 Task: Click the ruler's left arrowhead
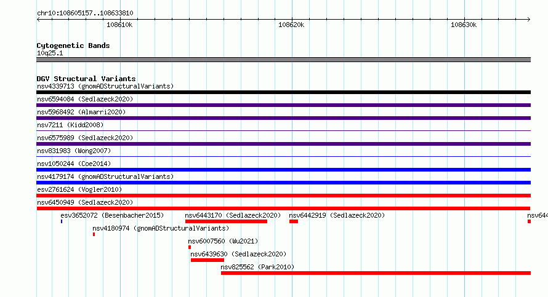38,20
